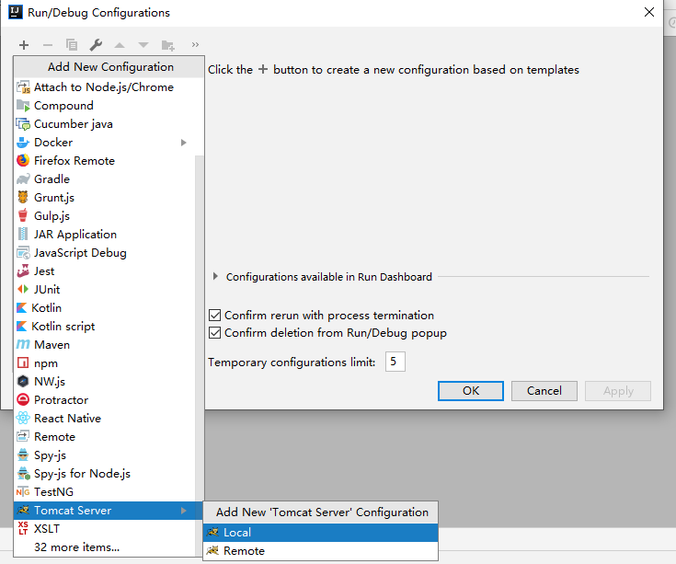Choose Local Tomcat Server configuration
The image size is (676, 564).
coord(320,533)
